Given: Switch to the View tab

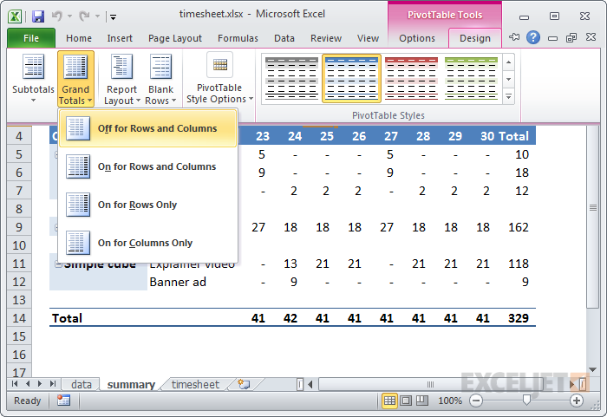Looking at the screenshot, I should pos(368,38).
